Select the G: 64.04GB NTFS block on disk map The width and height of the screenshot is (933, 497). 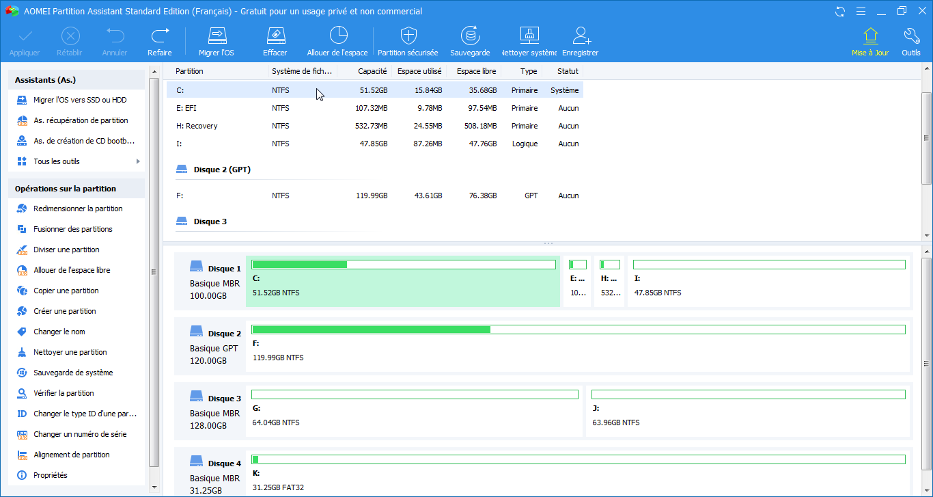point(415,412)
